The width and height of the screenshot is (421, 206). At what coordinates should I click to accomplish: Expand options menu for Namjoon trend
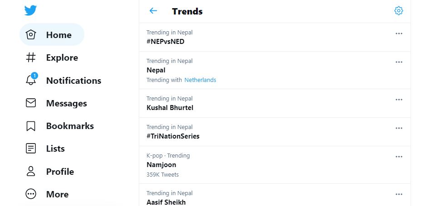click(399, 157)
